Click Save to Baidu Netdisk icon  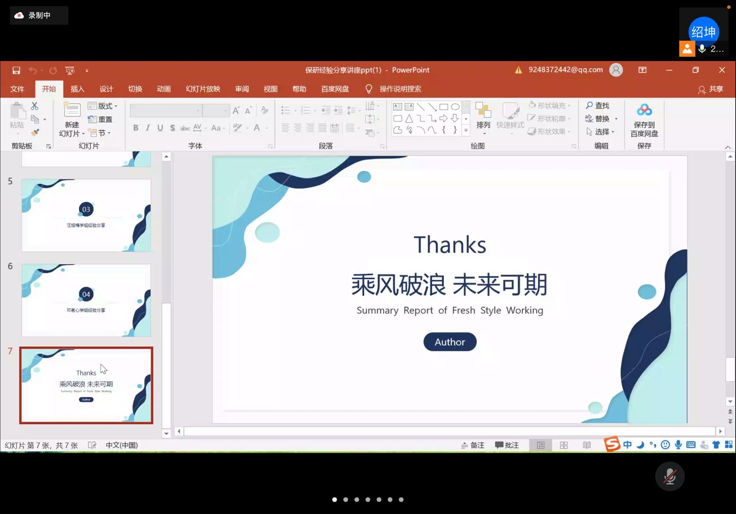pos(644,110)
